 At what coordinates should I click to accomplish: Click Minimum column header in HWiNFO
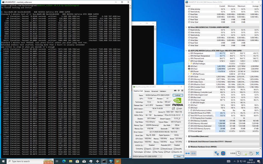coord(231,6)
